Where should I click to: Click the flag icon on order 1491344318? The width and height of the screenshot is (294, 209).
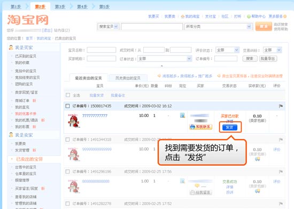(x=281, y=140)
